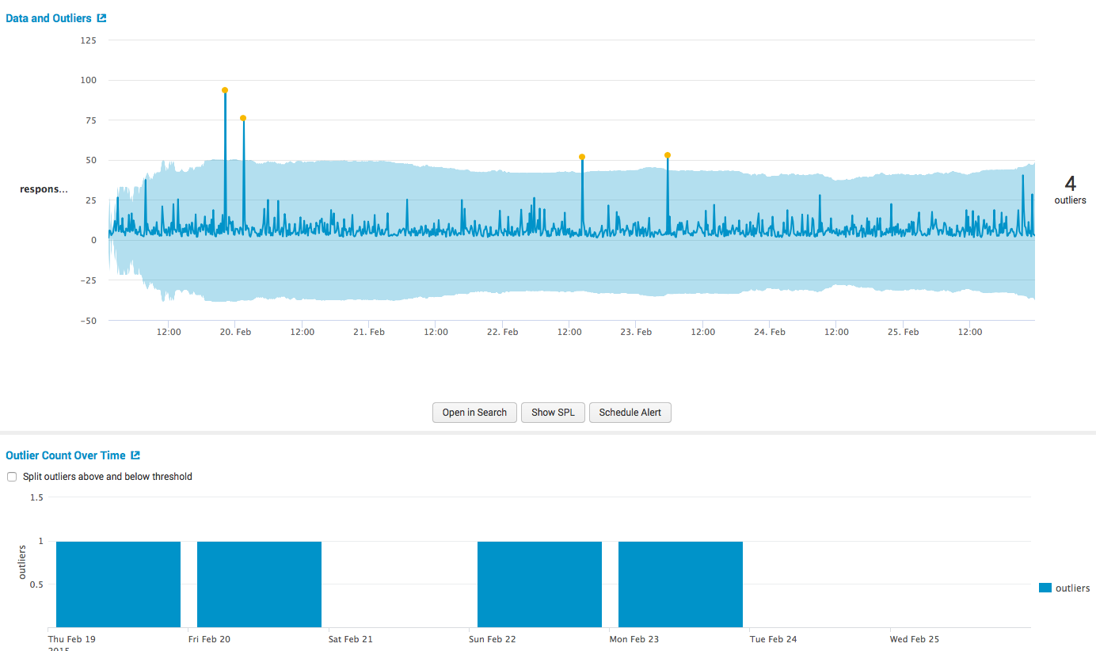Click the 125 y-axis value

pos(89,40)
